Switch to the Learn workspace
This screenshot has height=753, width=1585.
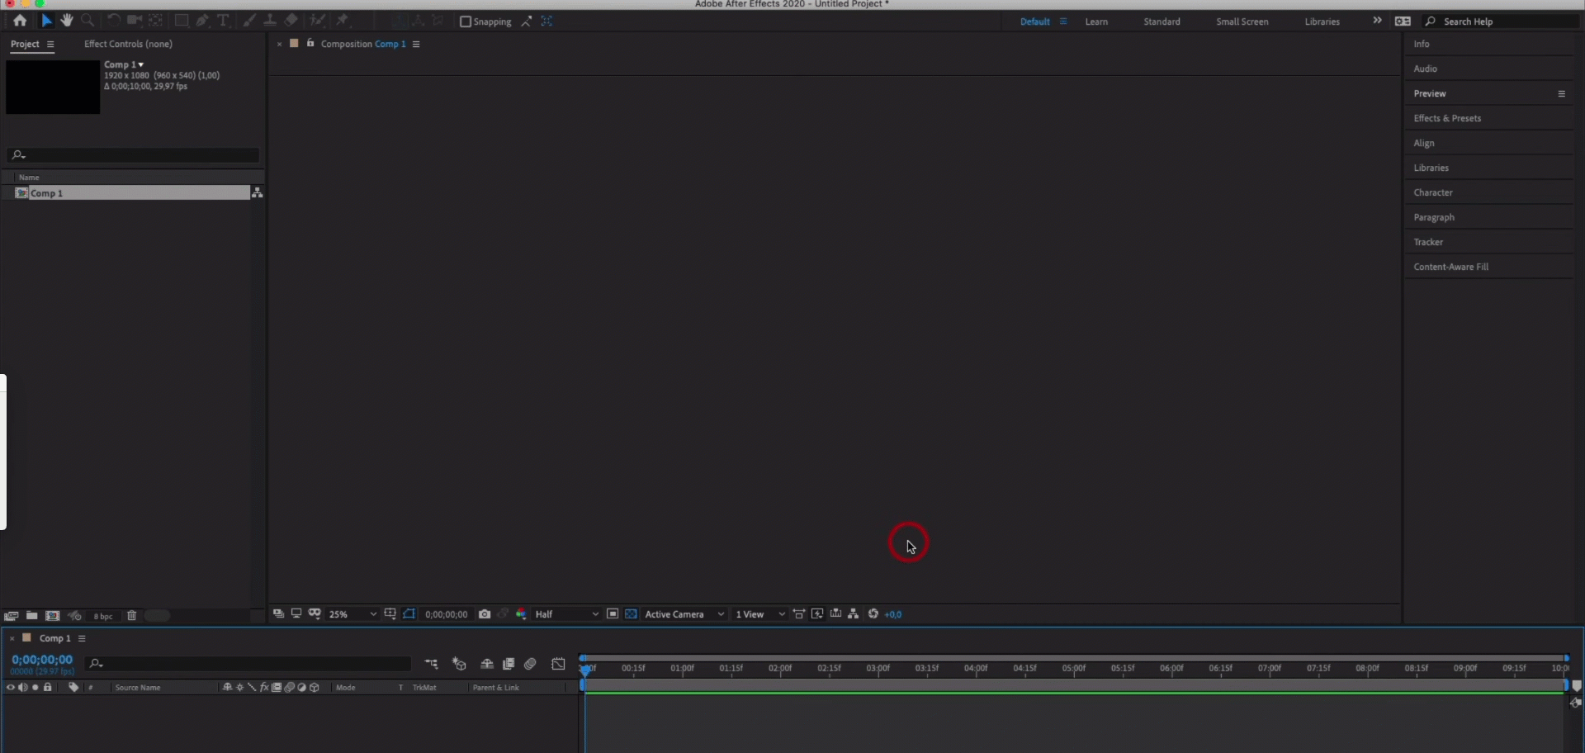(1096, 21)
